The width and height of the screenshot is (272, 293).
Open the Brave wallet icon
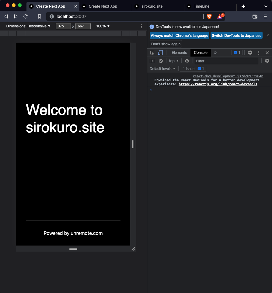click(255, 16)
